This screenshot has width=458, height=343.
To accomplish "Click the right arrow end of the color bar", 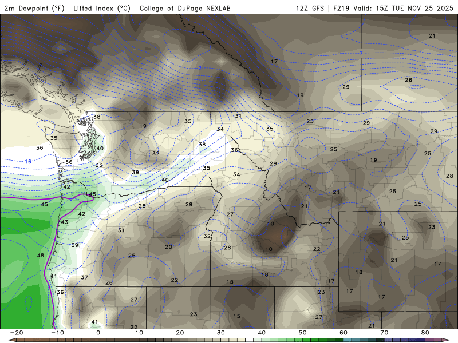I will [446, 340].
